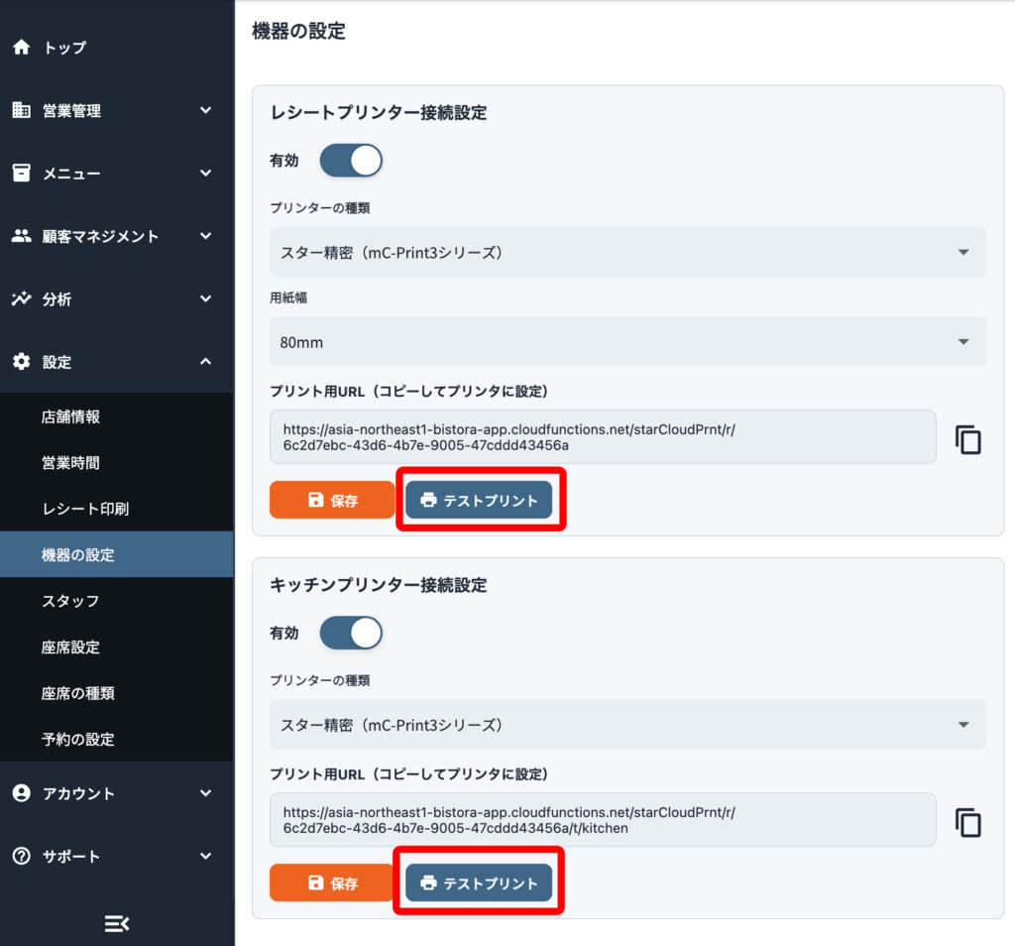Copy the kitchen printer print URL

[x=967, y=822]
